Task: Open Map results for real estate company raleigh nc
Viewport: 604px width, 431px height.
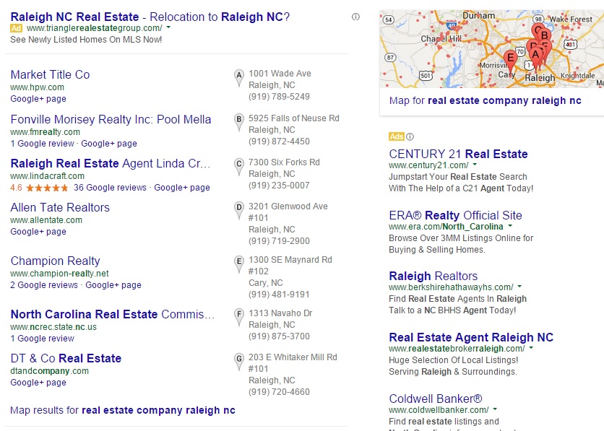Action: tap(123, 410)
